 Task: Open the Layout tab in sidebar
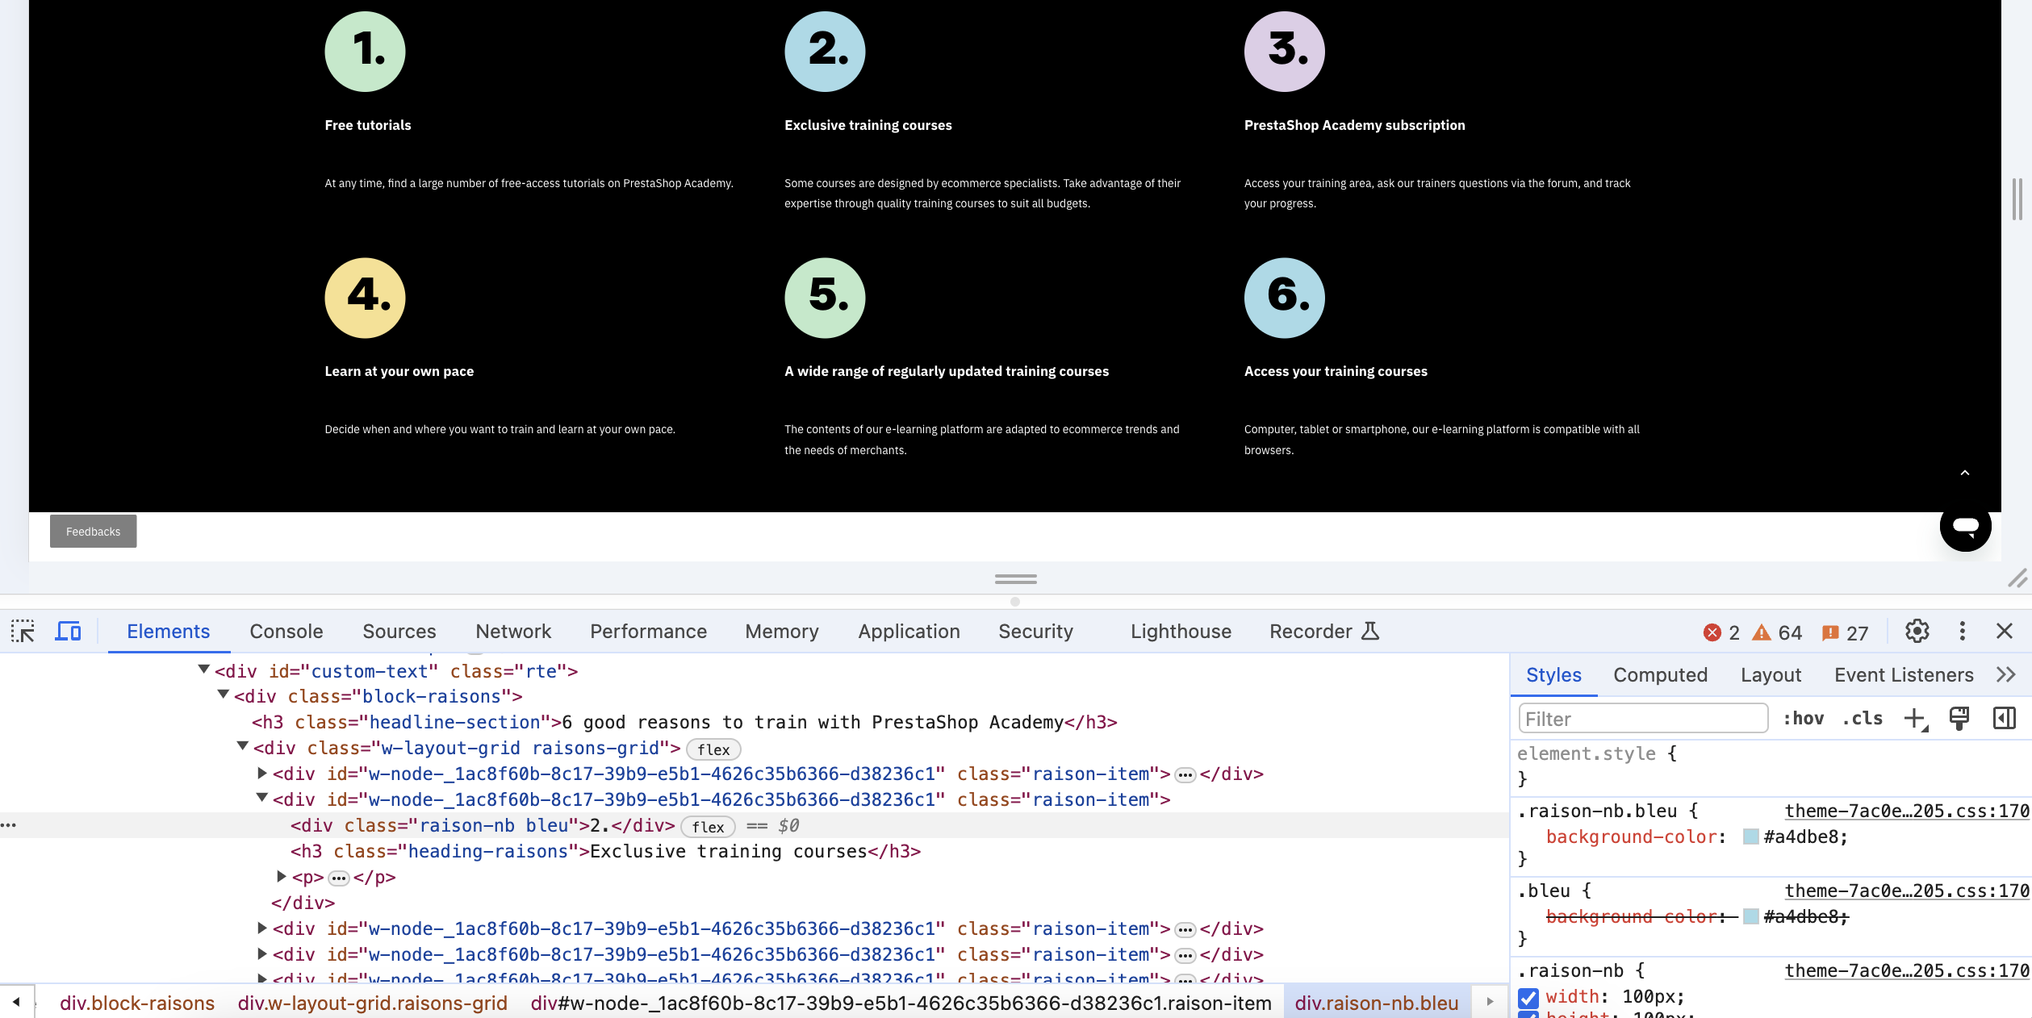click(1771, 674)
